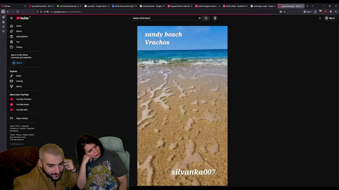Open How YouTube works link

point(18,137)
